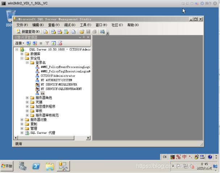Click the New Query (新建查询) button
The height and width of the screenshot is (173, 220).
[28, 32]
